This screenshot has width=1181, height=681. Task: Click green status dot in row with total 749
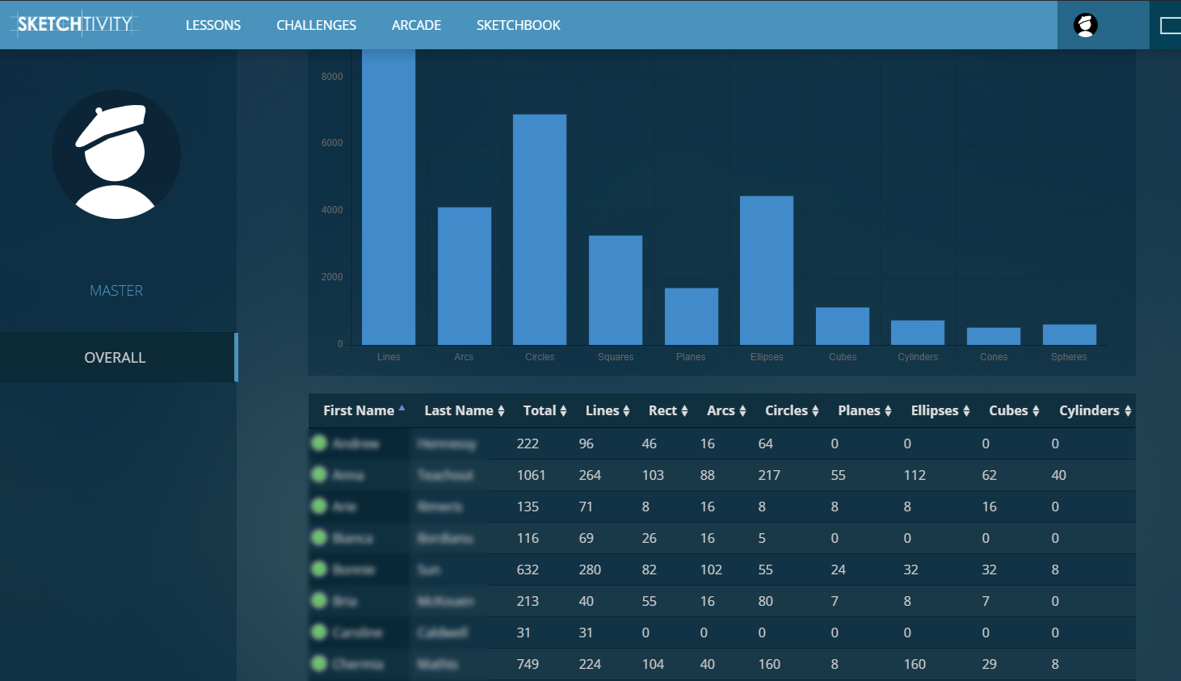point(319,663)
